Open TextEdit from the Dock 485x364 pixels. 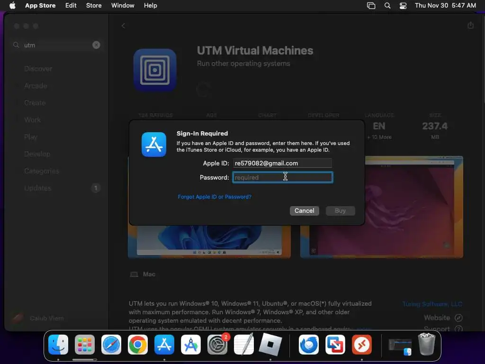(244, 345)
